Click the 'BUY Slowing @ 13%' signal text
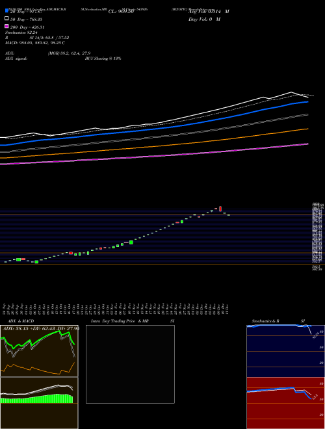This screenshot has width=325, height=429. [103, 58]
